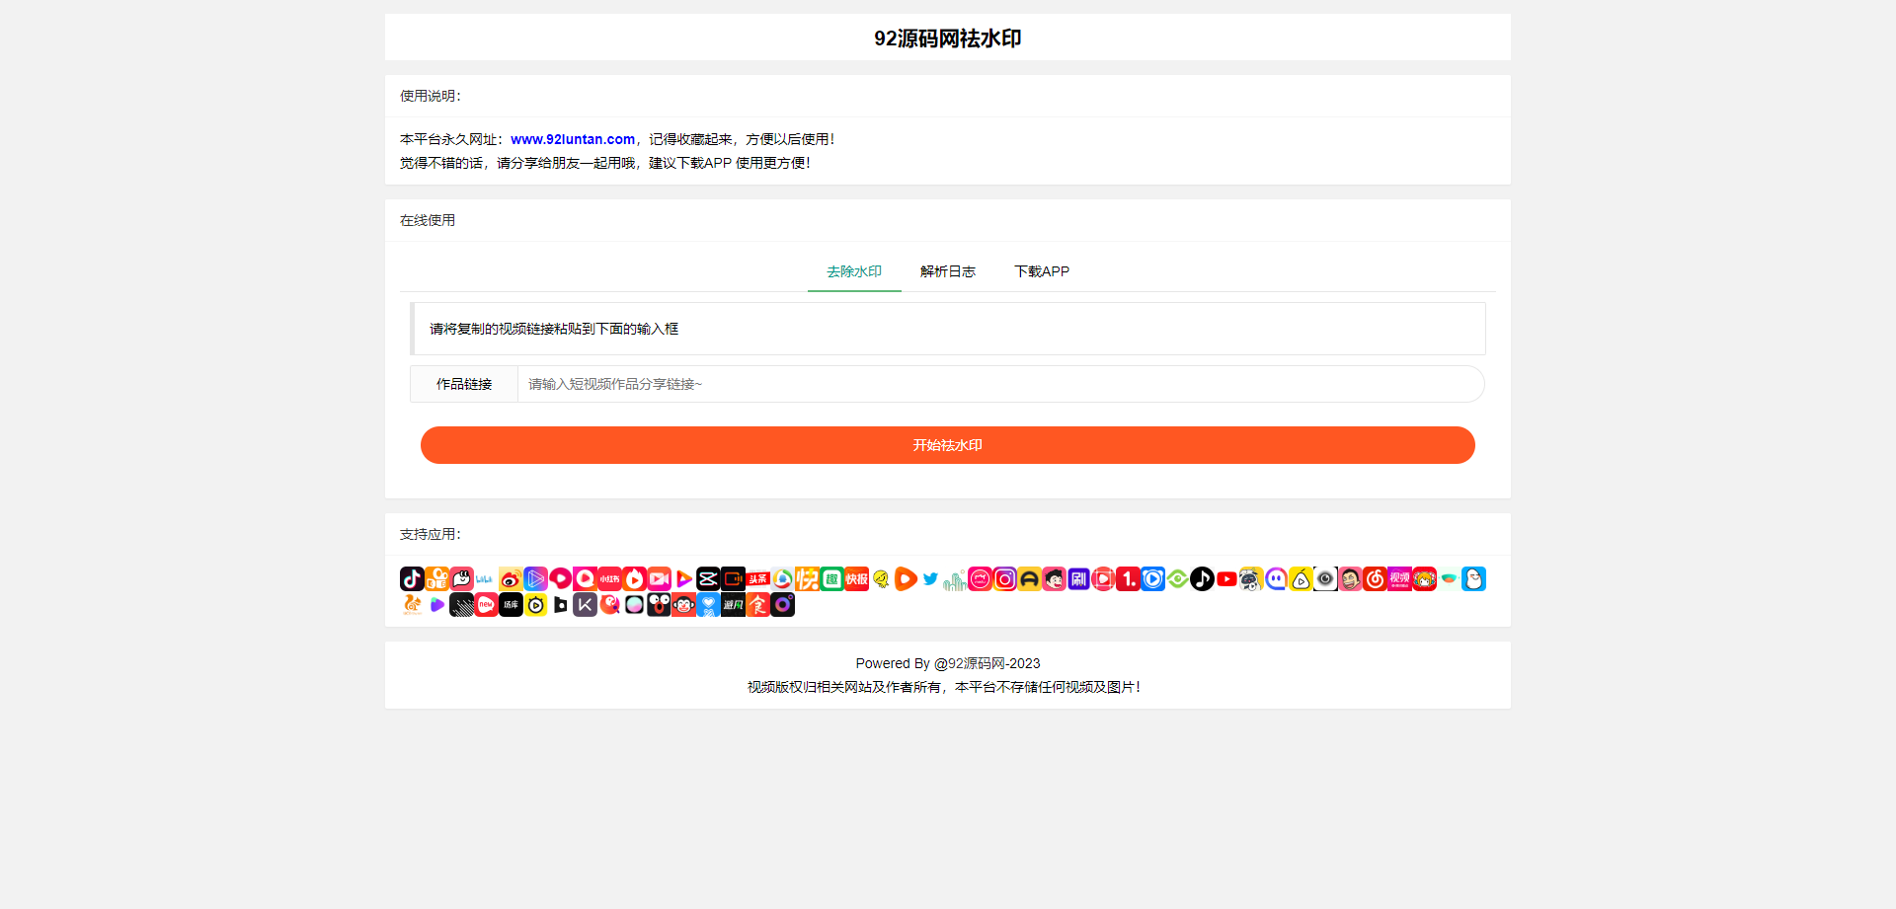Click the red YouTube play icon
Screen dimensions: 1896x909
click(1226, 578)
